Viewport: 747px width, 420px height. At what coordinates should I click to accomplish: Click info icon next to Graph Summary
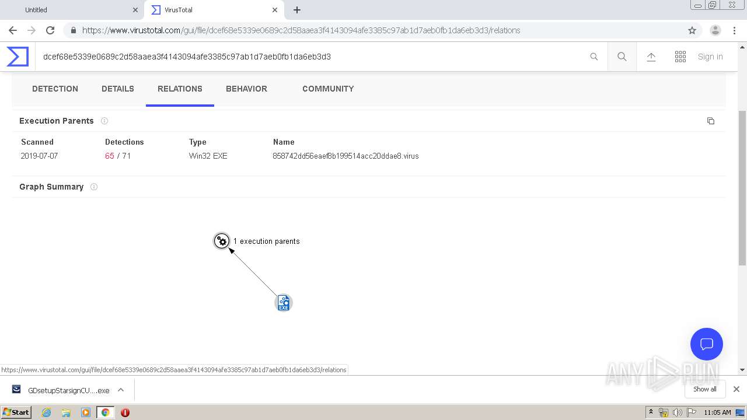click(94, 187)
